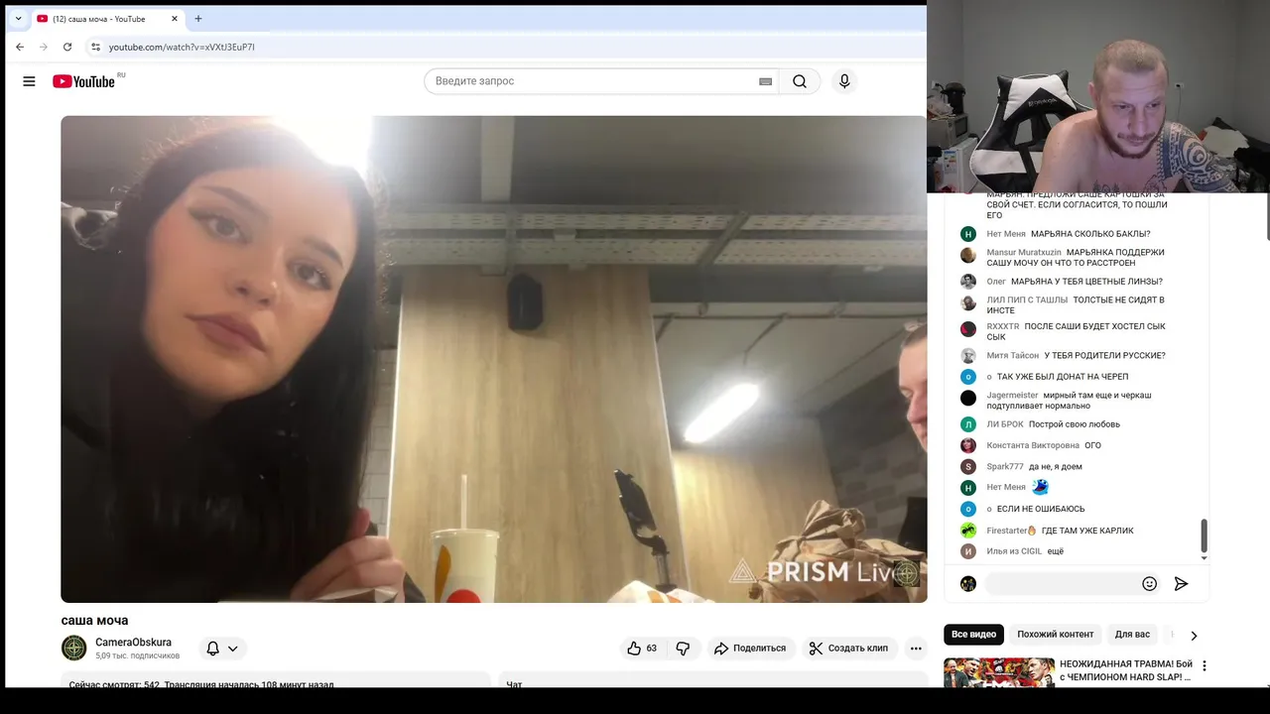
Task: Open the CameraObskura channel avatar
Action: point(74,649)
